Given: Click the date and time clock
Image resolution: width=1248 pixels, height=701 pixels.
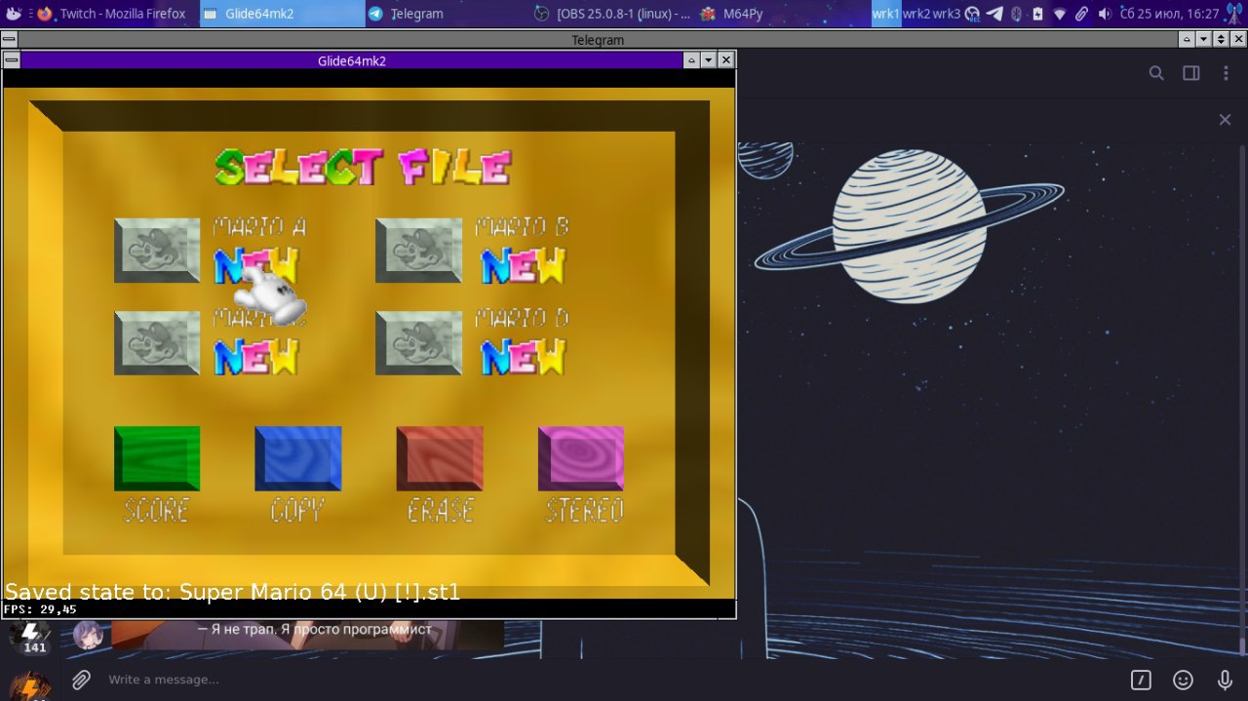Looking at the screenshot, I should pyautogui.click(x=1169, y=14).
